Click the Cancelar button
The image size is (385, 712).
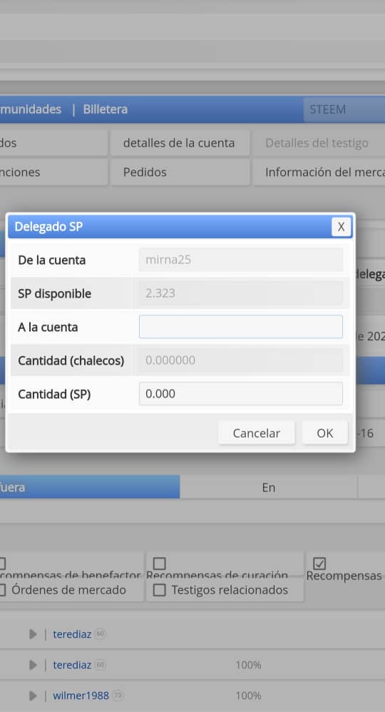pos(257,433)
